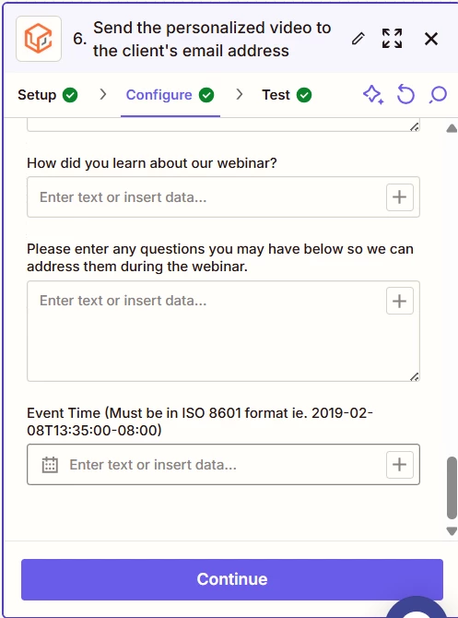Click the scrollbar up arrow

coord(452,128)
